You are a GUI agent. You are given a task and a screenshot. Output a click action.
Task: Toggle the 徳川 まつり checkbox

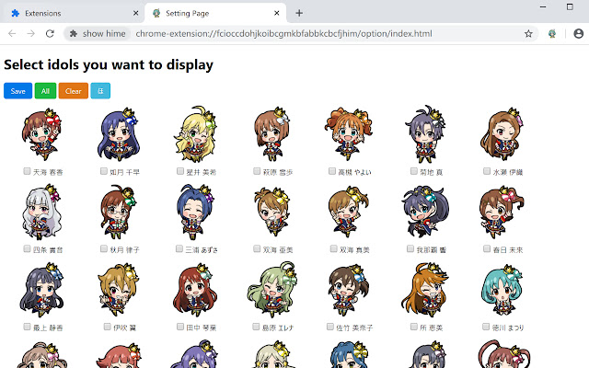coord(486,327)
